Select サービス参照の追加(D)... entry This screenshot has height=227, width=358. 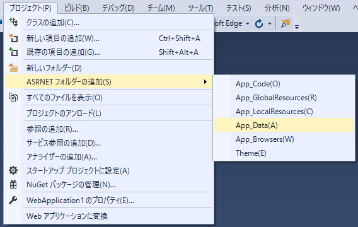click(x=108, y=143)
